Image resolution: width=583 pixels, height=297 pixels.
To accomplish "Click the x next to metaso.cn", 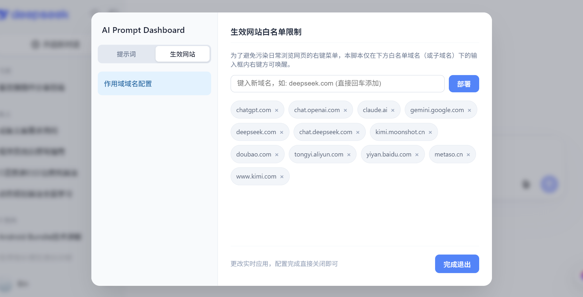I will [x=468, y=155].
